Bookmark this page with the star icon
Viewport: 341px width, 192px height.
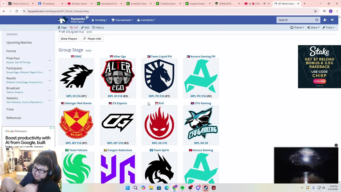(x=315, y=11)
